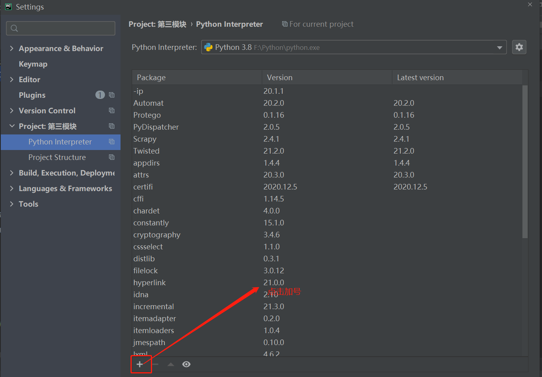542x377 pixels.
Task: Select the Twisted package row
Action: coord(327,151)
